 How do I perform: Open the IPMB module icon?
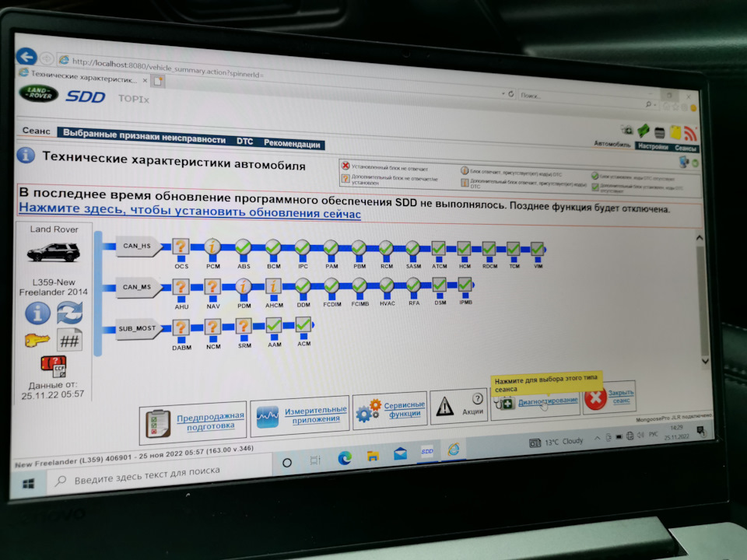tap(465, 285)
